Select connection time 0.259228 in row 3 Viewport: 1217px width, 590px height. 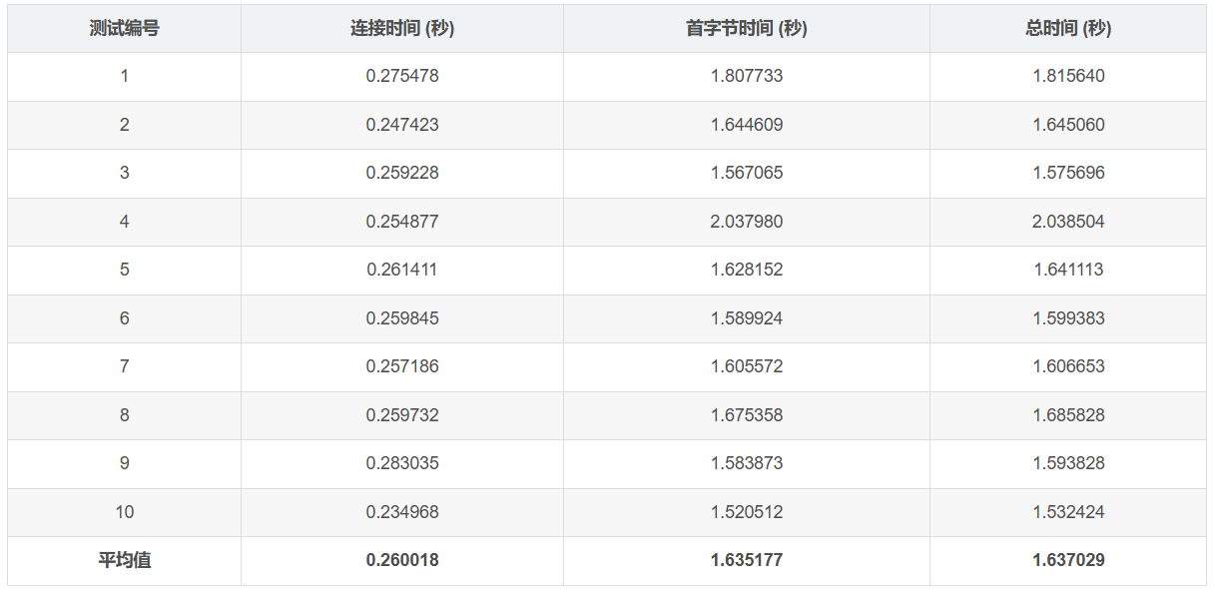401,173
